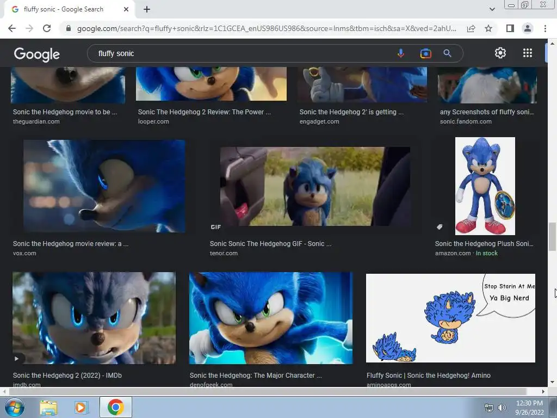The height and width of the screenshot is (418, 557).
Task: Open 'Sonic the Hedgehog movie to be ...' result
Action: coord(65,112)
